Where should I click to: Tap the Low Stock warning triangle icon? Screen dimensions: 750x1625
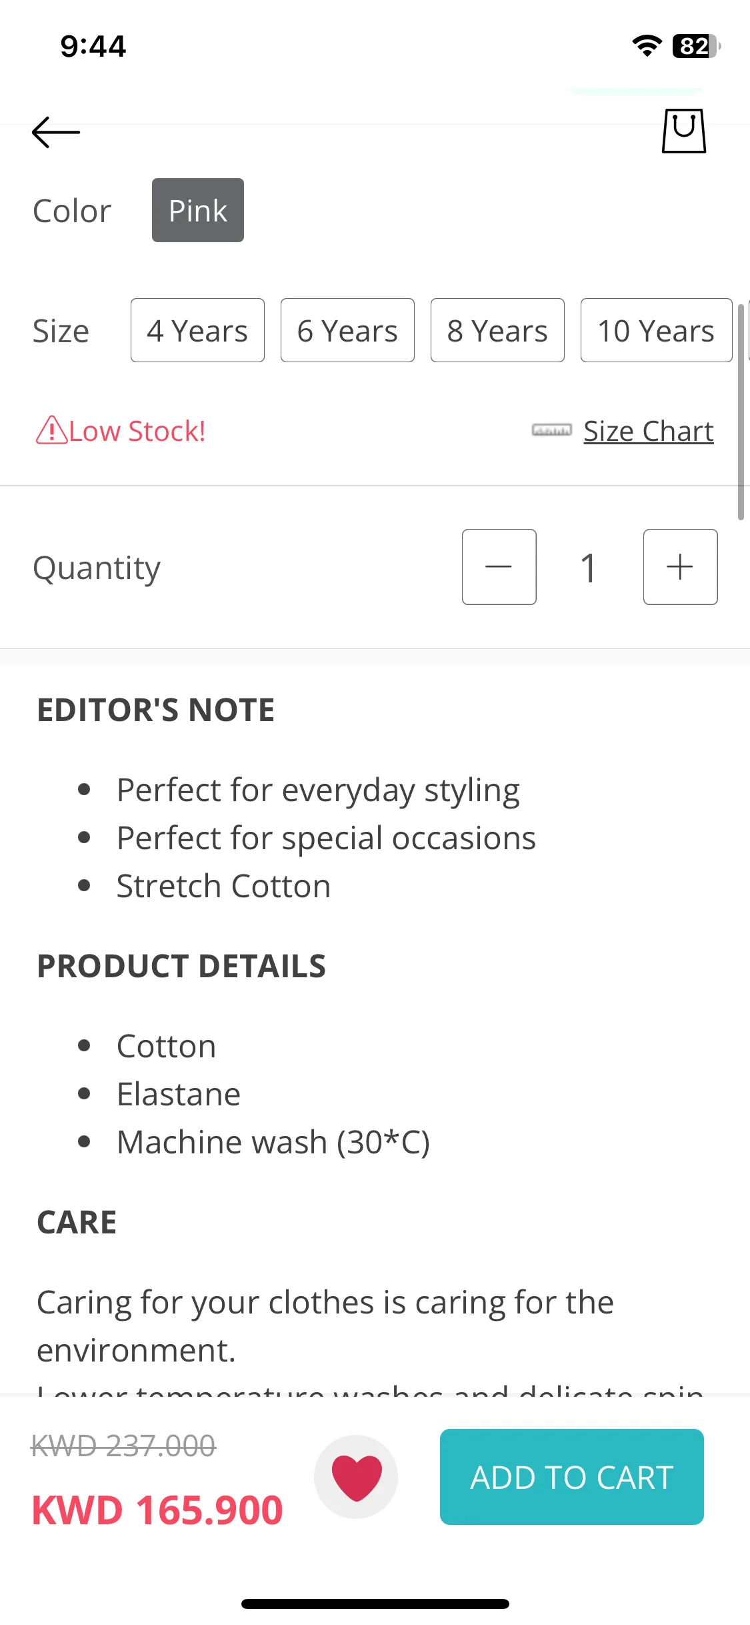tap(51, 430)
